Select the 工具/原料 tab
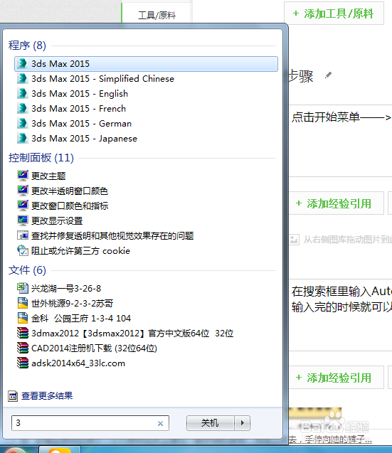 (157, 14)
